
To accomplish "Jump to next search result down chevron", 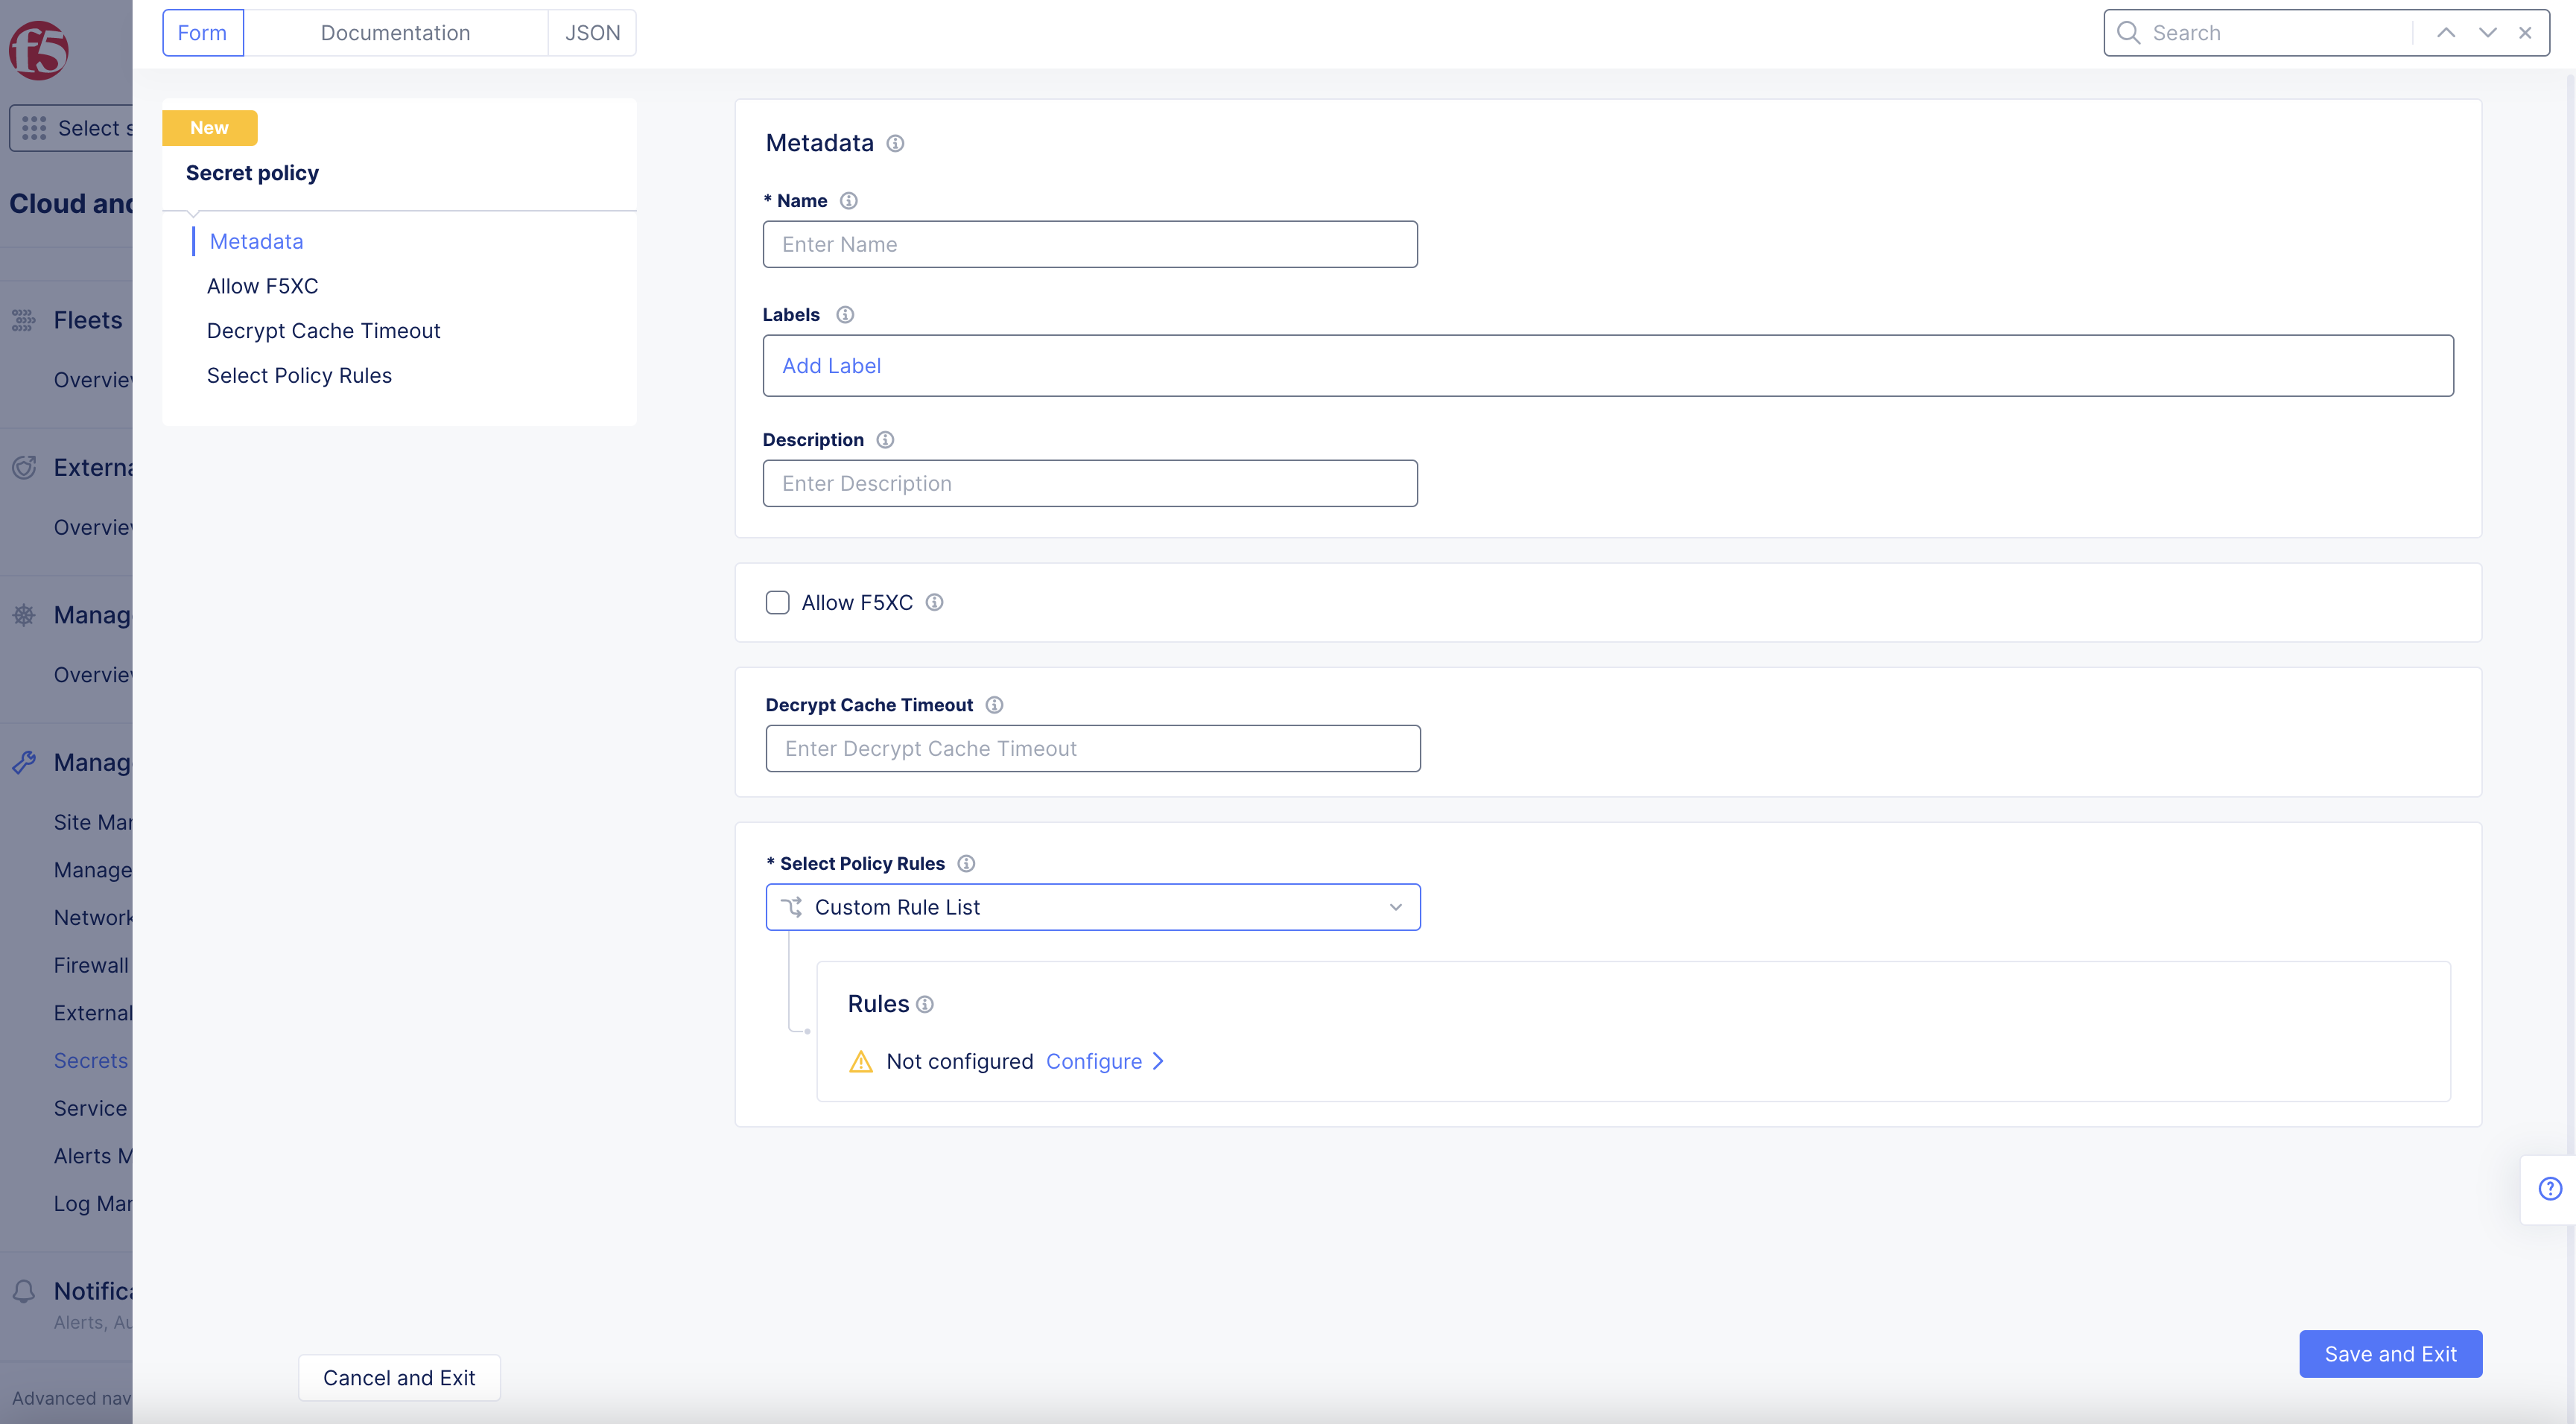I will [x=2487, y=33].
